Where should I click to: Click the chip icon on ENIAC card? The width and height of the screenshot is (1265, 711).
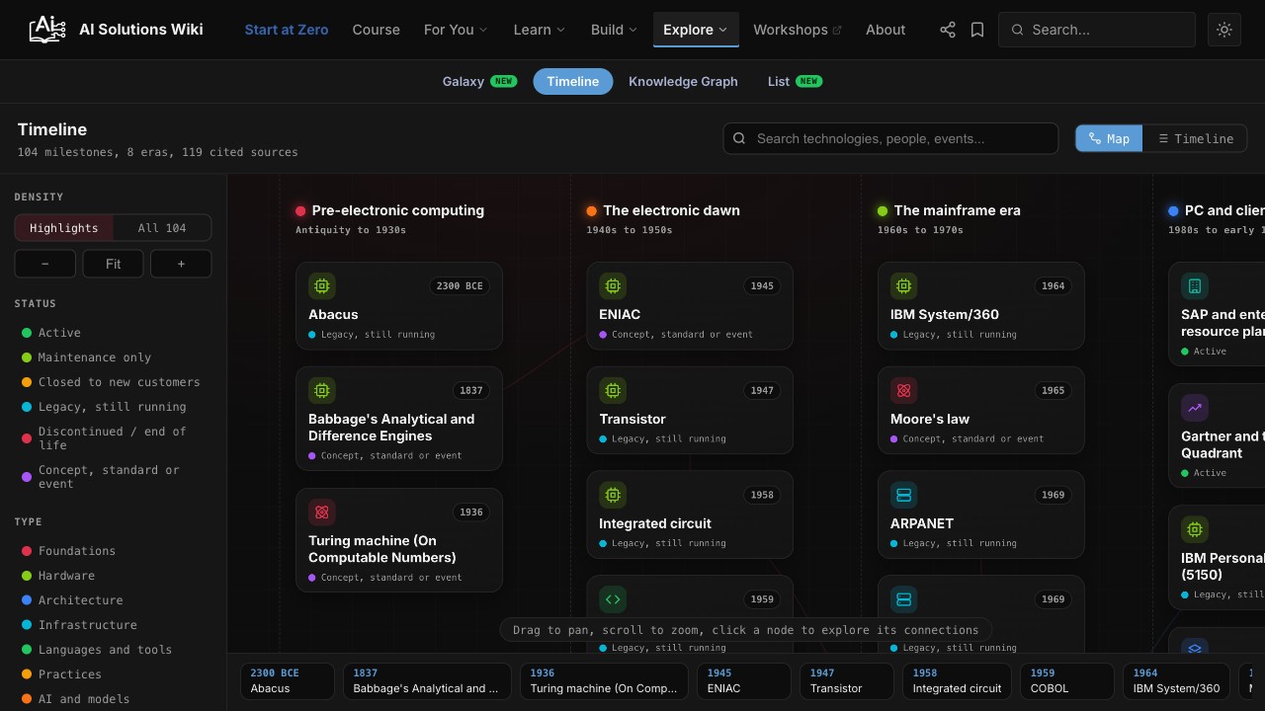click(x=613, y=286)
